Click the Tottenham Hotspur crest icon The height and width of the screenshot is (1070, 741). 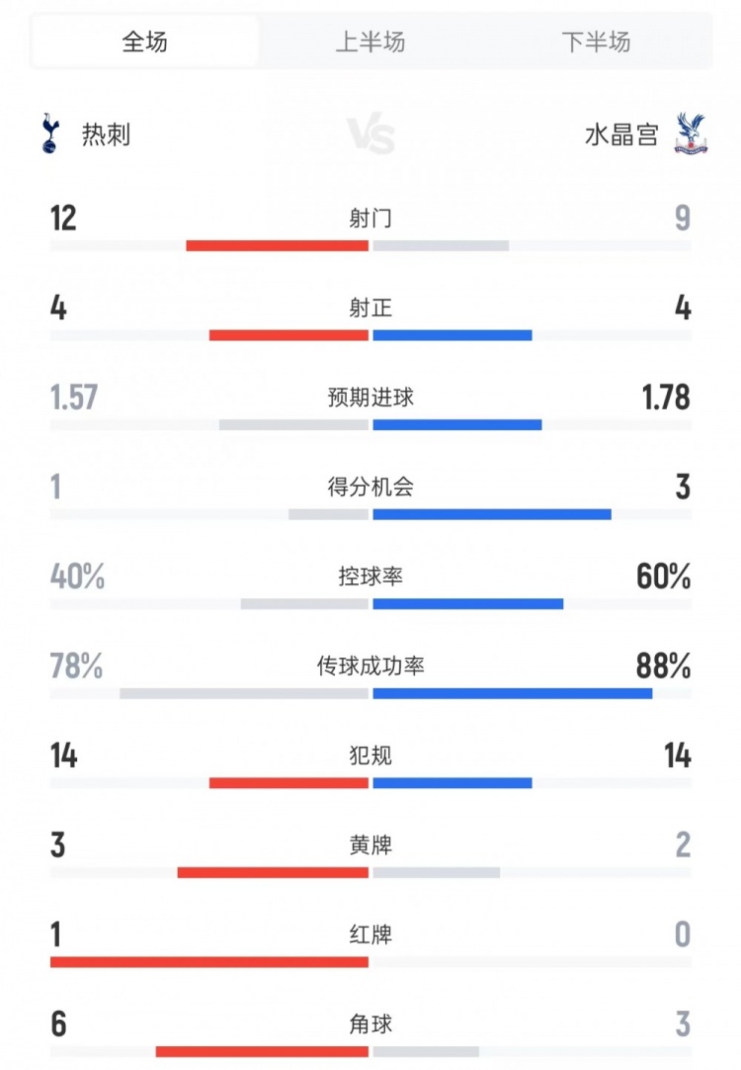tap(48, 134)
